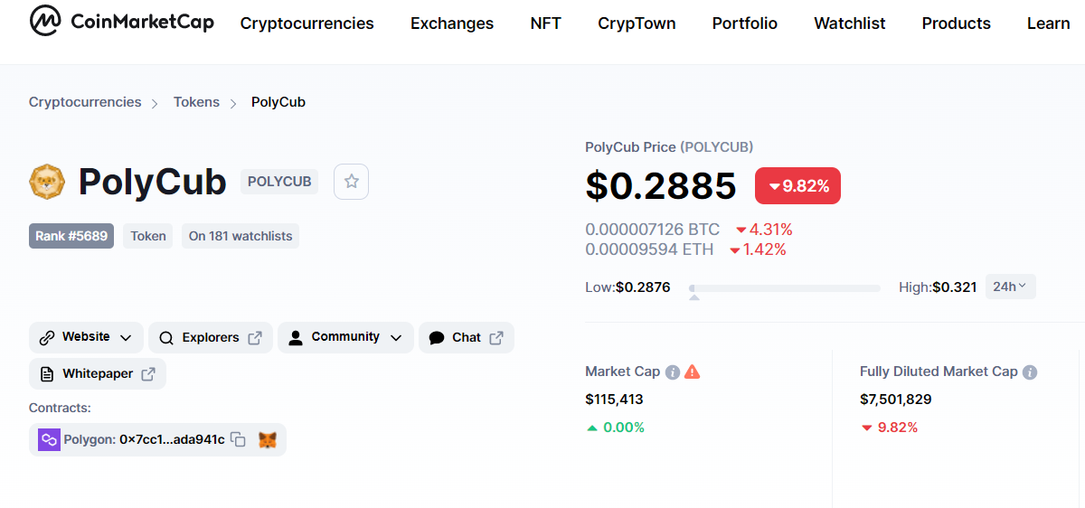Open the NFT menu
This screenshot has height=508, width=1085.
click(546, 24)
